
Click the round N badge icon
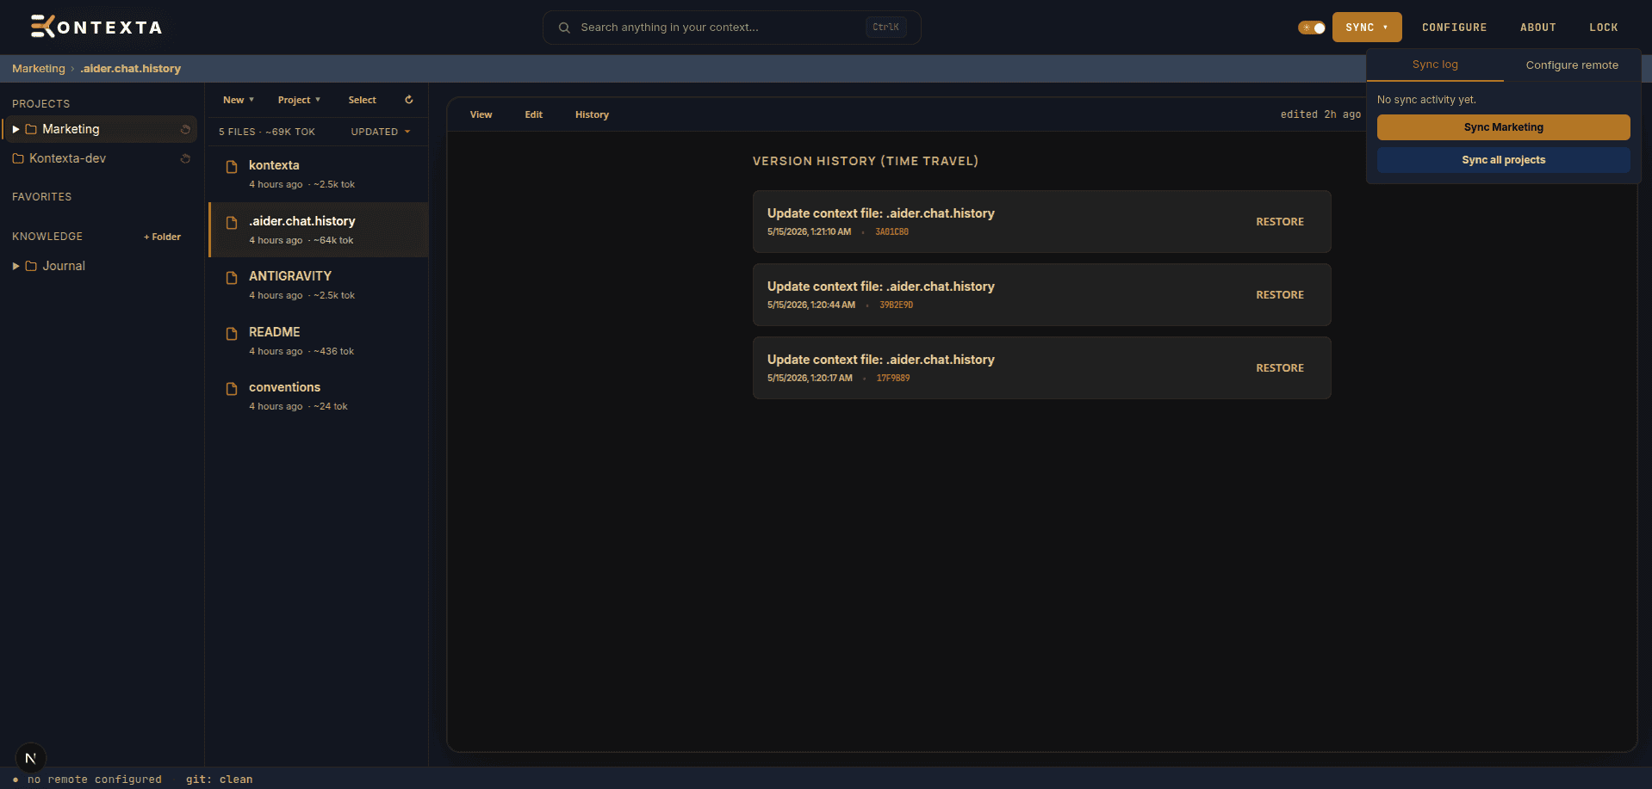pyautogui.click(x=31, y=758)
